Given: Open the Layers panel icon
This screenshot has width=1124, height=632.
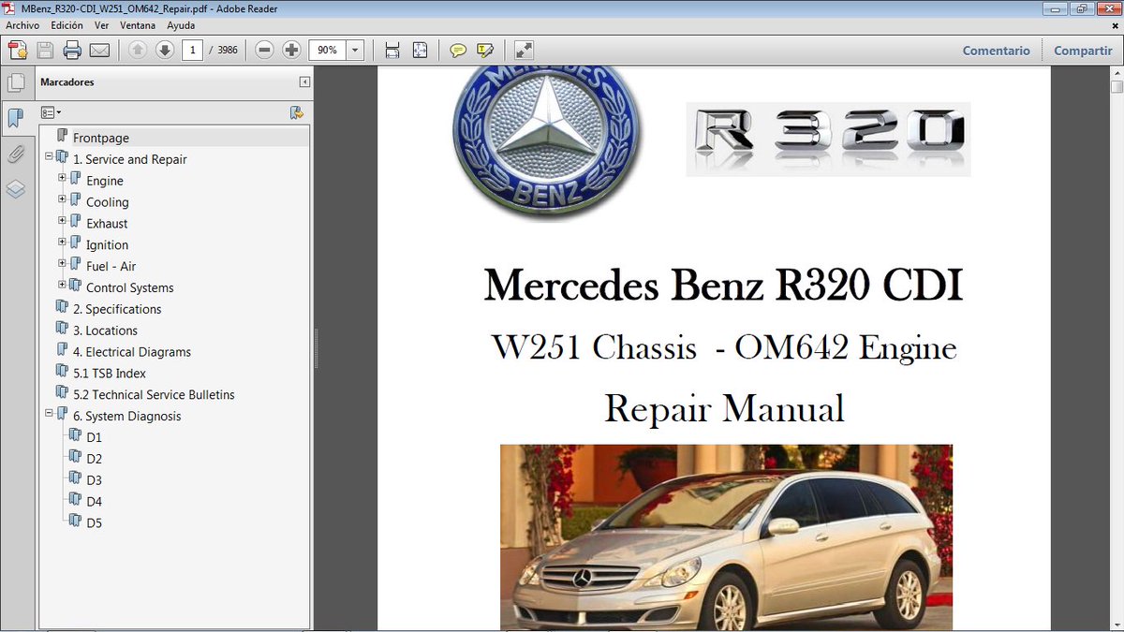Looking at the screenshot, I should click(16, 189).
